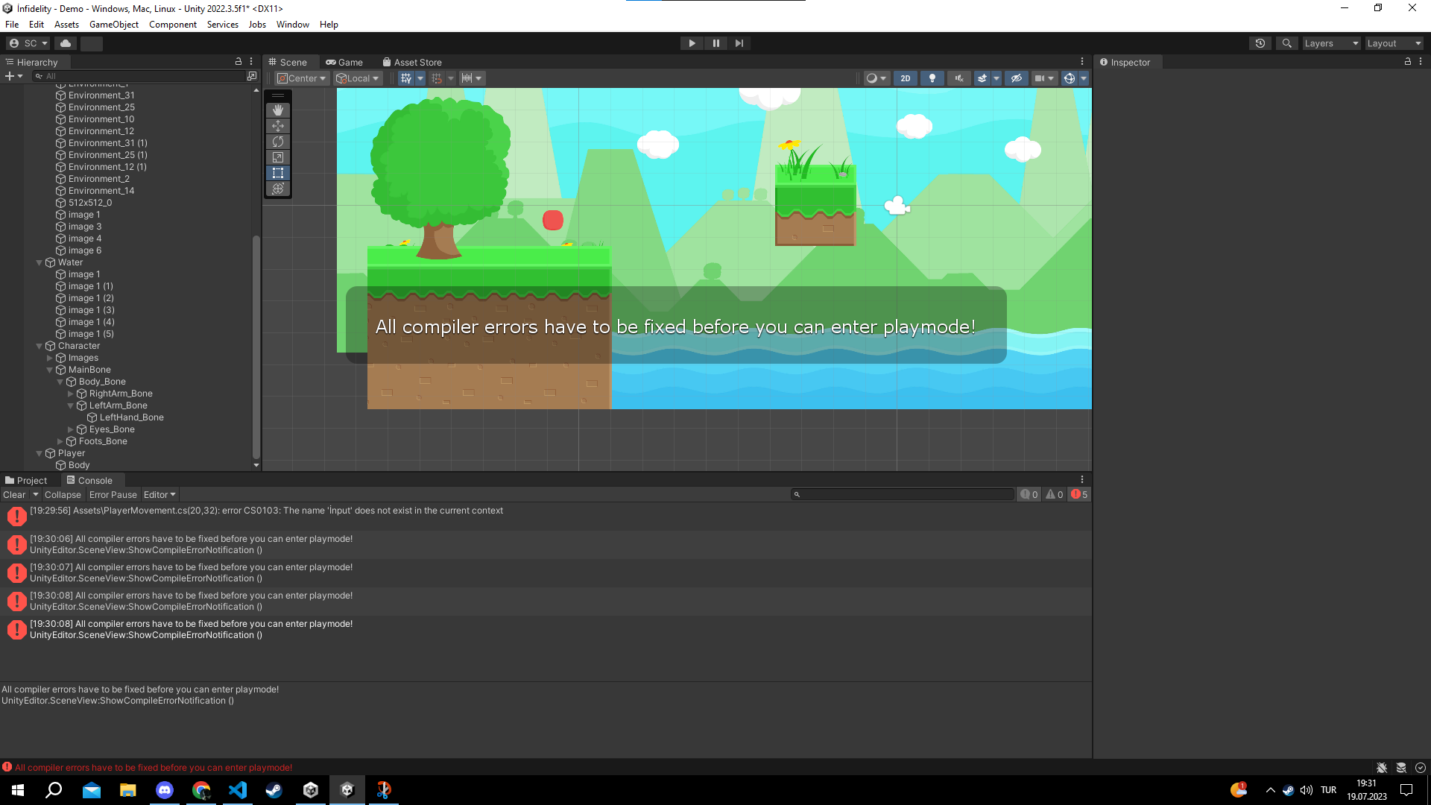The height and width of the screenshot is (805, 1431).
Task: Click the Play button in toolbar
Action: tap(692, 43)
